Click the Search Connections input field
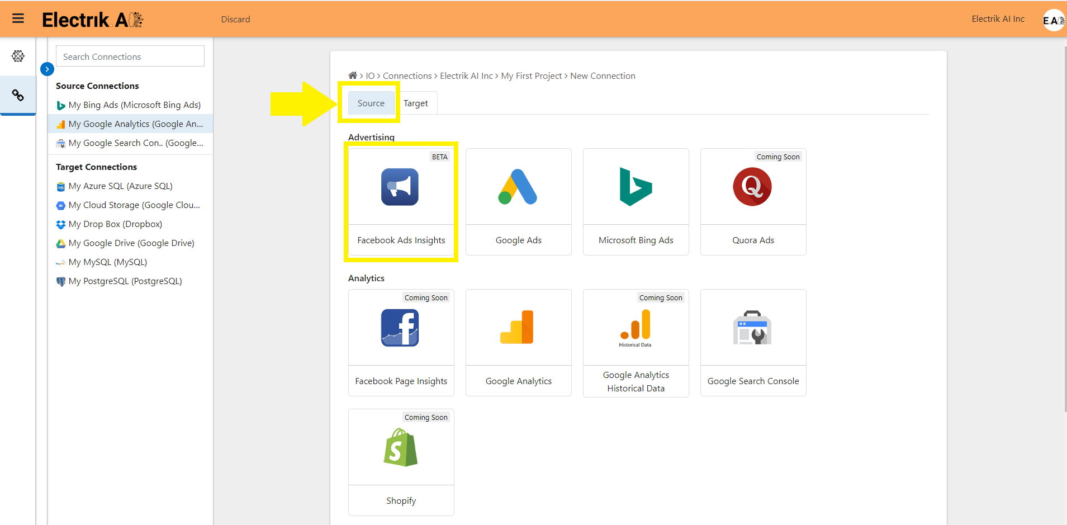 pyautogui.click(x=130, y=56)
